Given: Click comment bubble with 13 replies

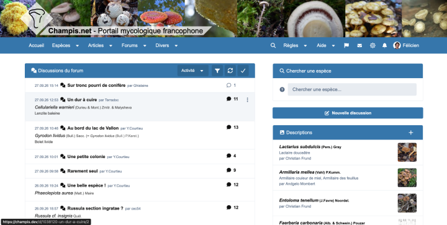Looking at the screenshot, I should click(x=228, y=127).
